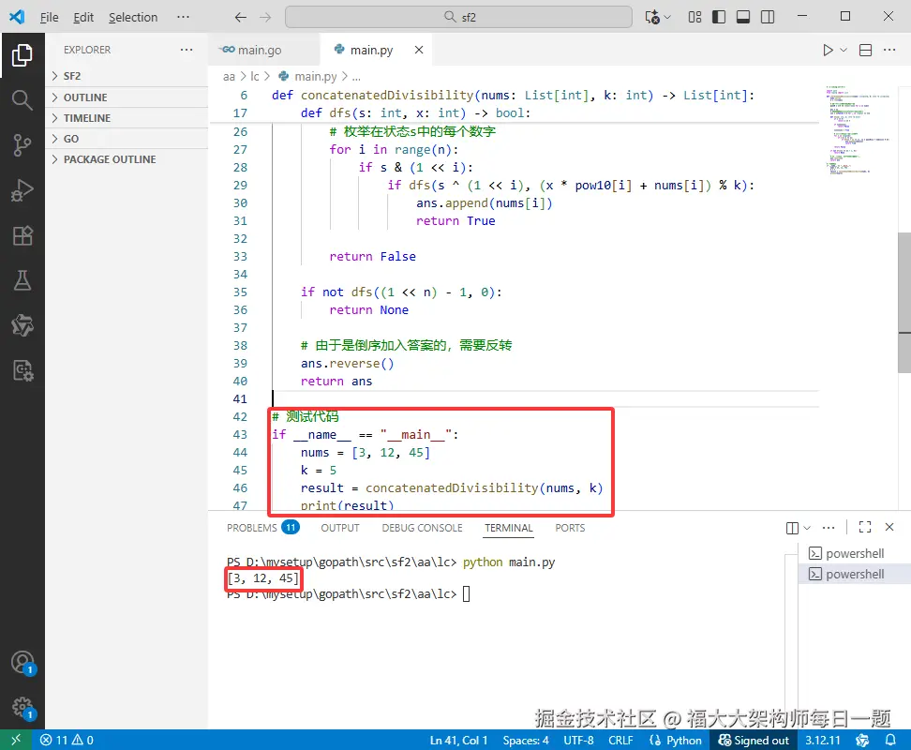The width and height of the screenshot is (911, 750).
Task: Expand the OUTLINE section
Action: coord(127,97)
